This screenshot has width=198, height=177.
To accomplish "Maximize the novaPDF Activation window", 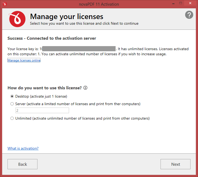I will click(181, 3).
